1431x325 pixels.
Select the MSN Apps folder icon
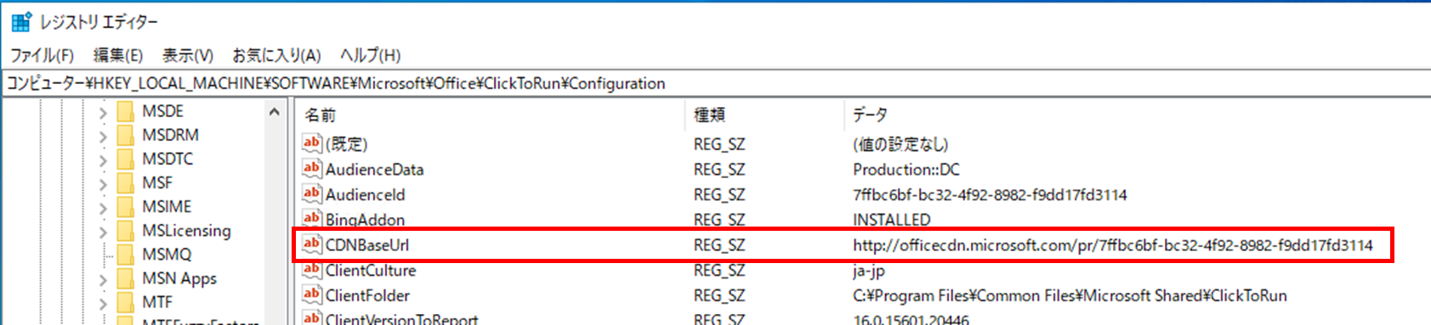126,278
